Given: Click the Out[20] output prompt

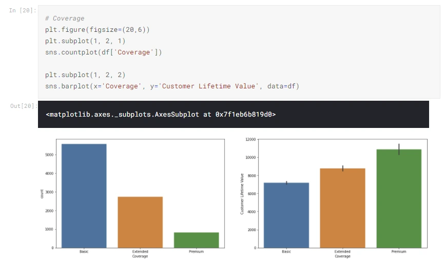Looking at the screenshot, I should 24,106.
